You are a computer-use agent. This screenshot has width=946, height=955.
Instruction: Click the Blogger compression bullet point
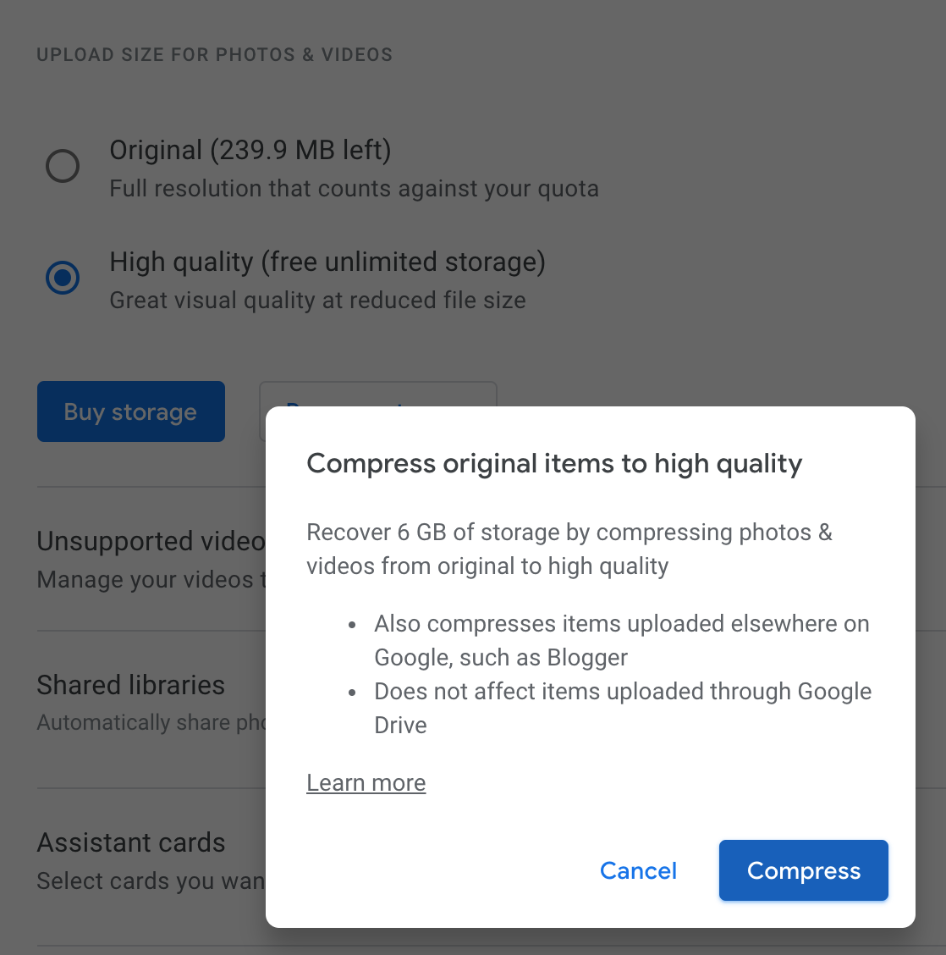click(622, 640)
